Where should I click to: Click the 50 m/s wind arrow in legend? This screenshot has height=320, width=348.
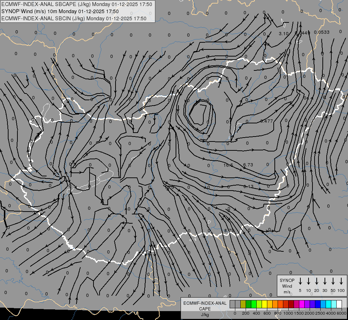point(333,281)
